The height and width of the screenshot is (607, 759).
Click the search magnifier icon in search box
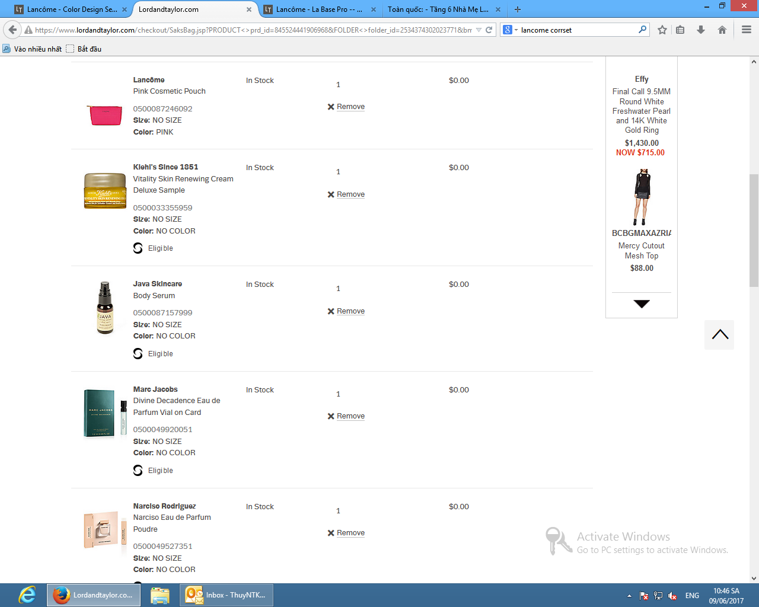coord(642,30)
